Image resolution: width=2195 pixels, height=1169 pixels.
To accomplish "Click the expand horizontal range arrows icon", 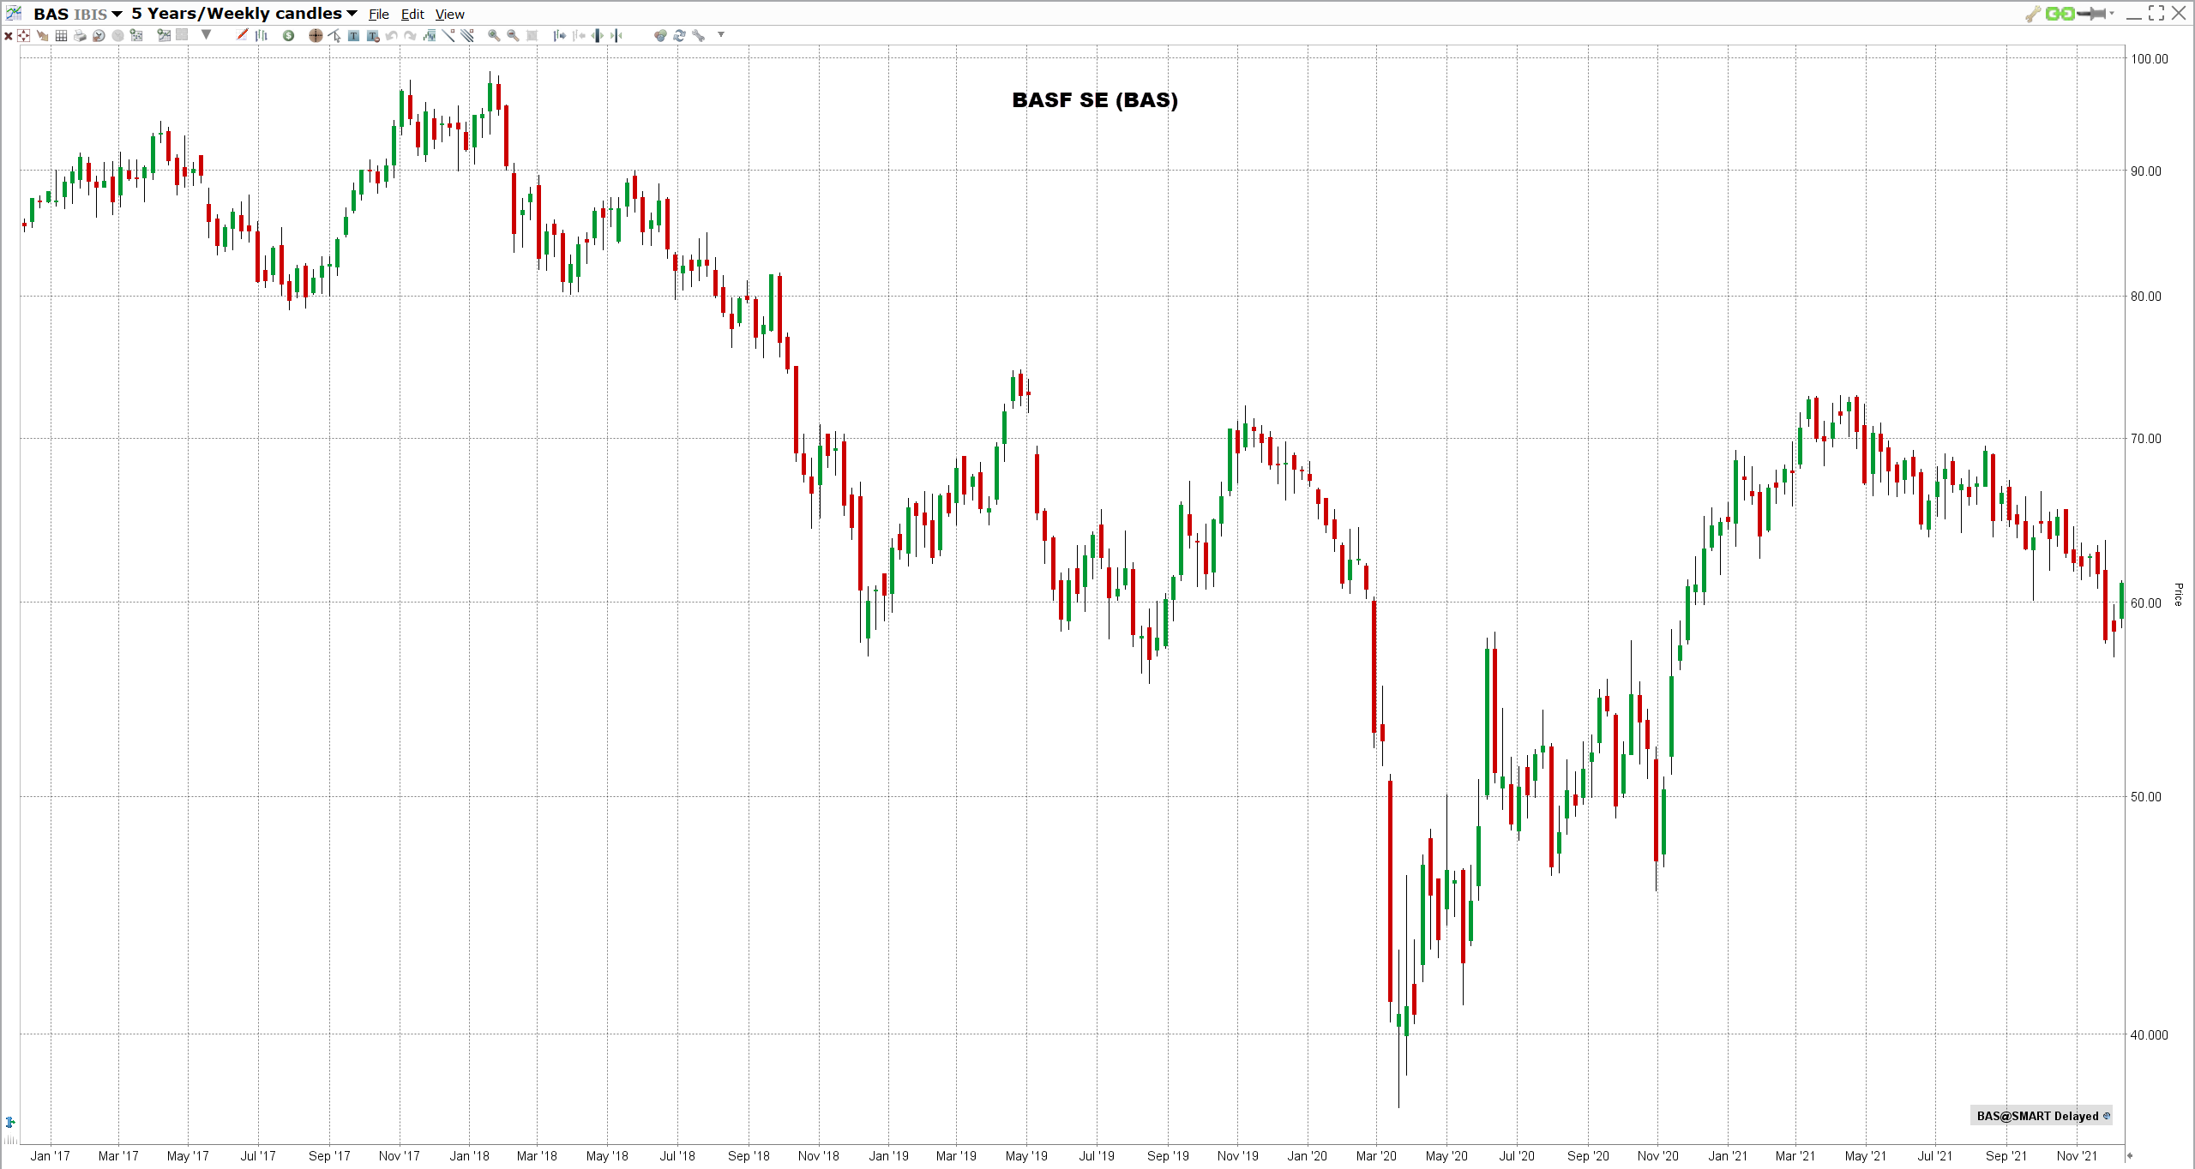I will point(597,35).
